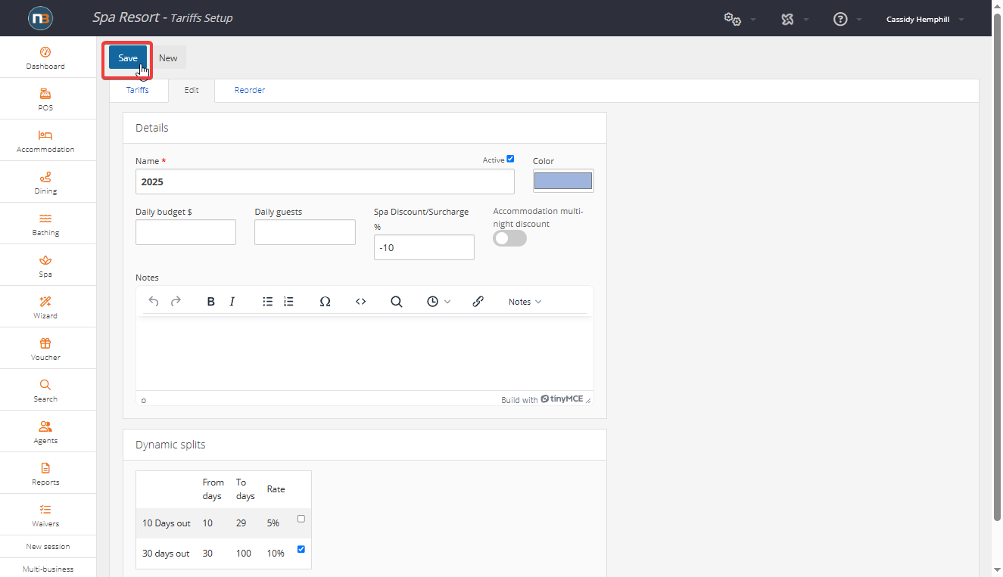Expand the Notes format dropdown
The height and width of the screenshot is (577, 1003).
[525, 302]
